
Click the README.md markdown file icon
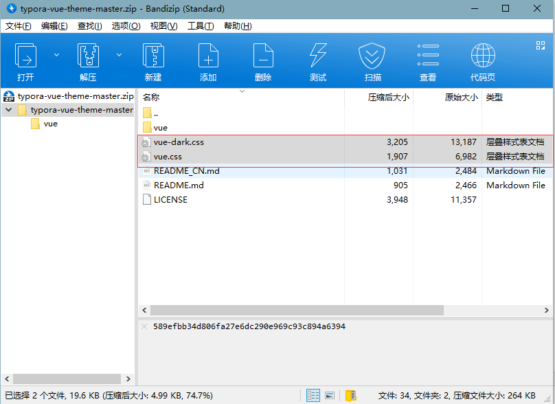pyautogui.click(x=146, y=186)
